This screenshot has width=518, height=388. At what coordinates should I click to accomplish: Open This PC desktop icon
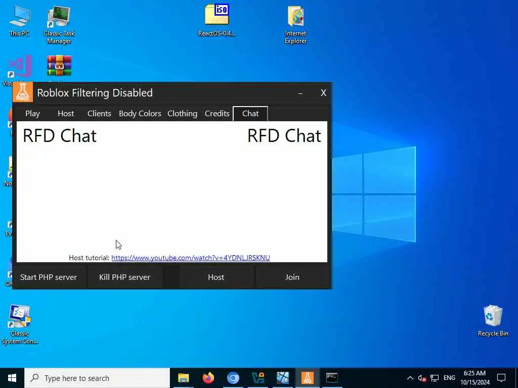pos(19,20)
